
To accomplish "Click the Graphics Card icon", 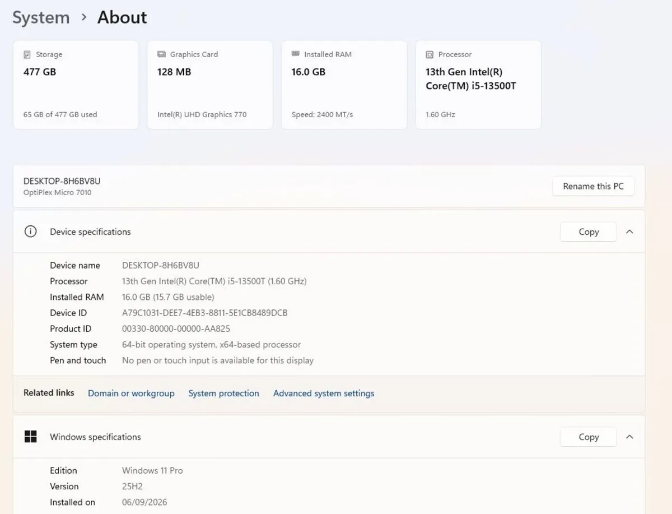I will coord(161,54).
